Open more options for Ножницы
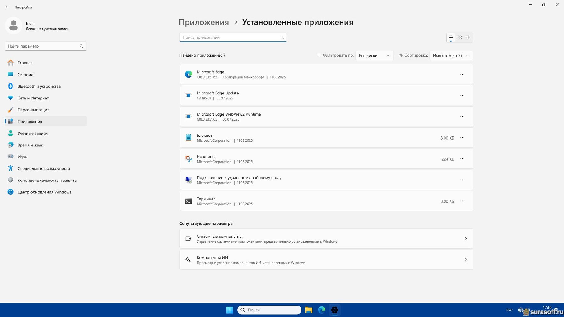Viewport: 564px width, 317px height. coord(462,159)
